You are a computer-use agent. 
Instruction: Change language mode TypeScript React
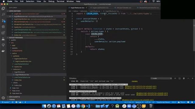[163, 102]
